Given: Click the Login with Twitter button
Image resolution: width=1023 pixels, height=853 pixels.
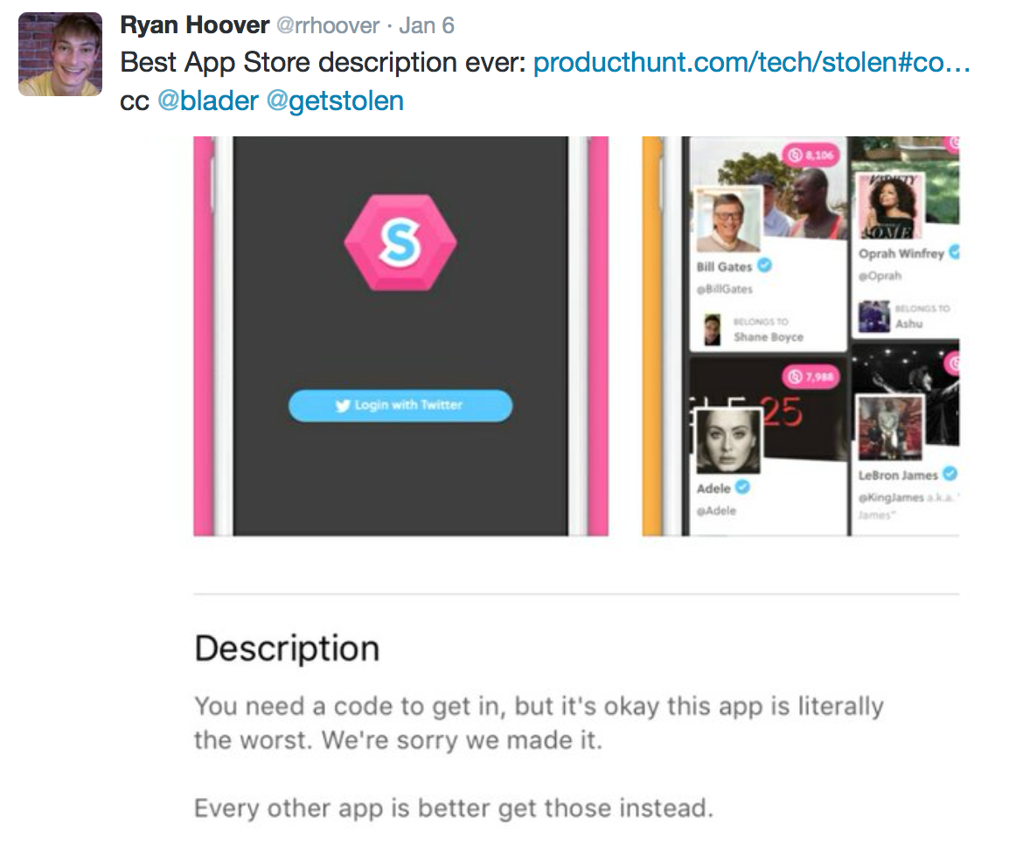Looking at the screenshot, I should tap(400, 406).
